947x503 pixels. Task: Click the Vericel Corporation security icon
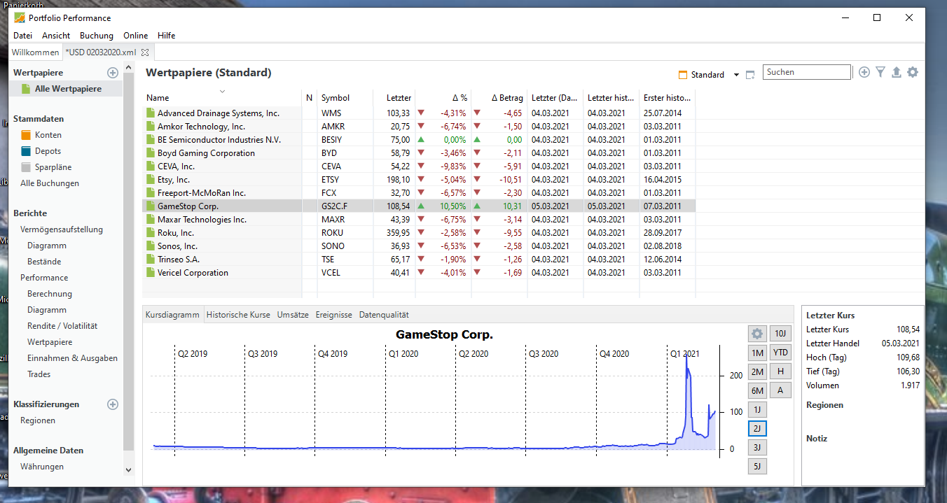(x=150, y=273)
